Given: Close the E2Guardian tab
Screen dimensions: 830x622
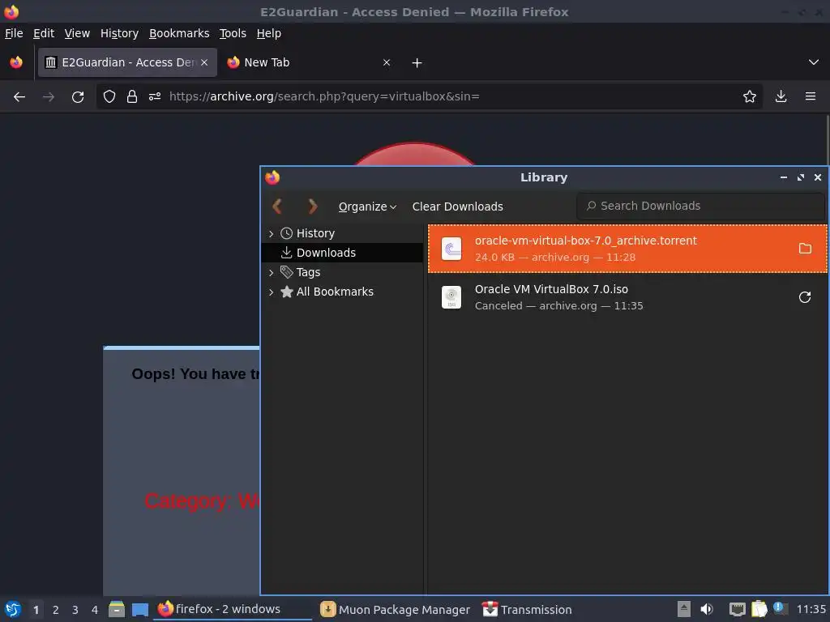Looking at the screenshot, I should click(x=204, y=62).
